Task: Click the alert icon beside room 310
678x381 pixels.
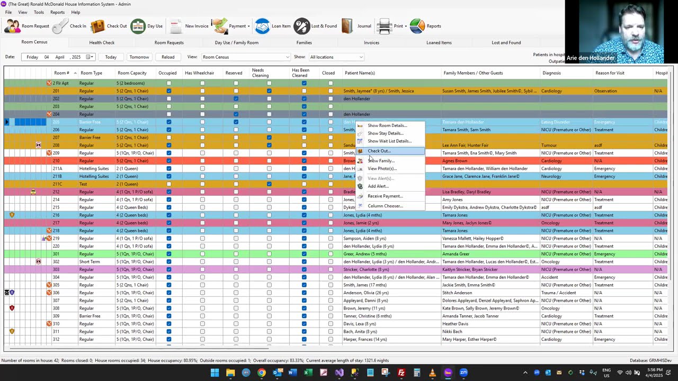Action: [49, 324]
